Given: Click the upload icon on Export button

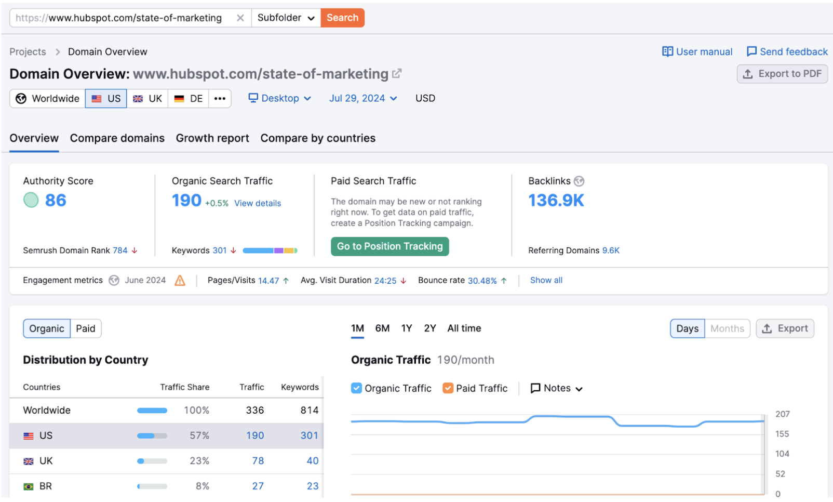Looking at the screenshot, I should pos(767,328).
